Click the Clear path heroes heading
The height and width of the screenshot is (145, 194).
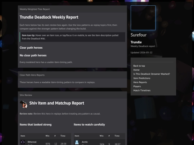(x=31, y=48)
